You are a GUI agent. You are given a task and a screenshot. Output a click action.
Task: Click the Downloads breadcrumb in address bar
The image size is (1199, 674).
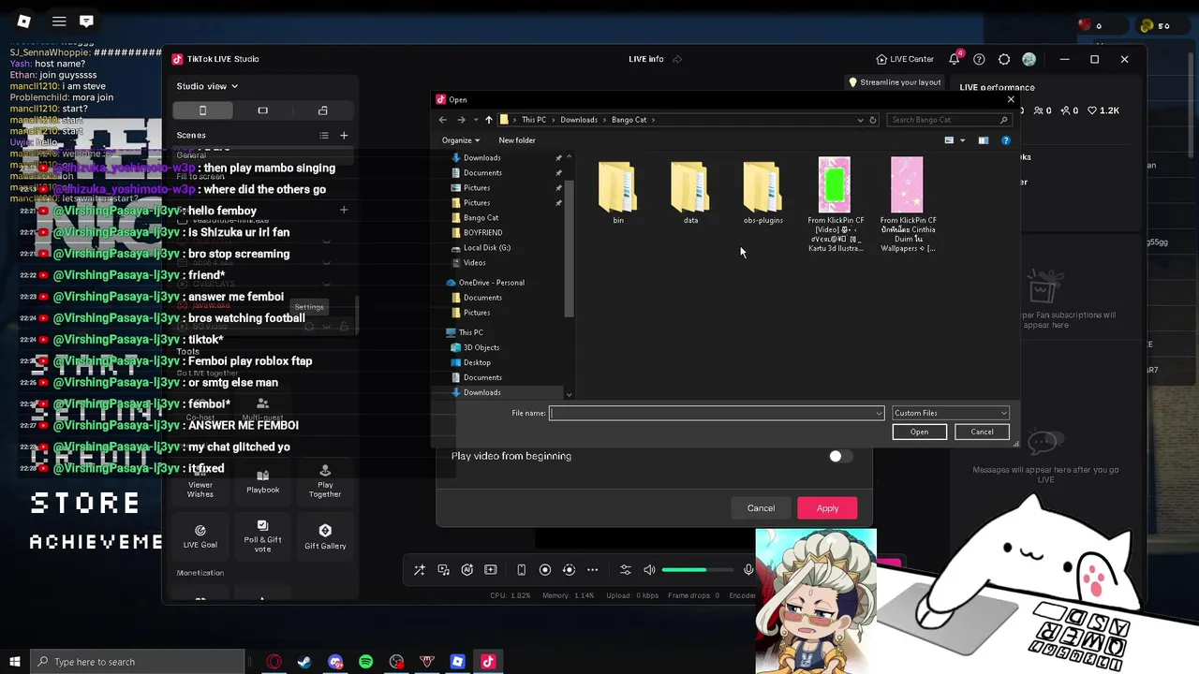(579, 120)
